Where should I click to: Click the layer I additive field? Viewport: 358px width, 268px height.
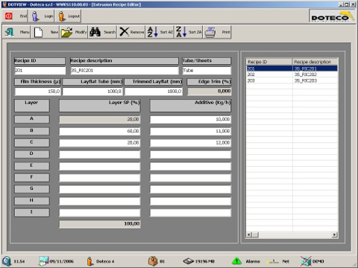(x=190, y=213)
